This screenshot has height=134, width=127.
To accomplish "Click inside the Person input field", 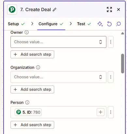I will [58, 112].
